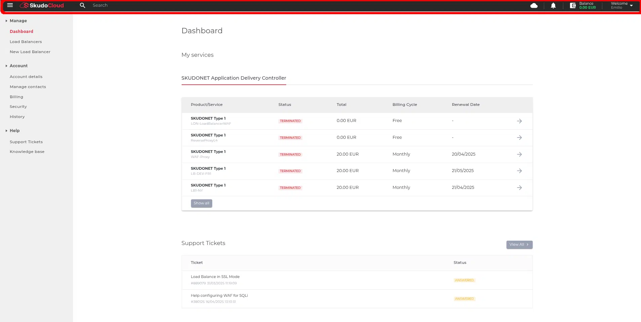
Task: Click the Balance 0.00 EUR amount
Action: click(588, 7)
